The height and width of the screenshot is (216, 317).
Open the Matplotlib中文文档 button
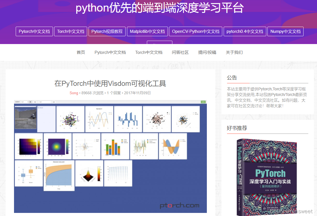click(147, 31)
